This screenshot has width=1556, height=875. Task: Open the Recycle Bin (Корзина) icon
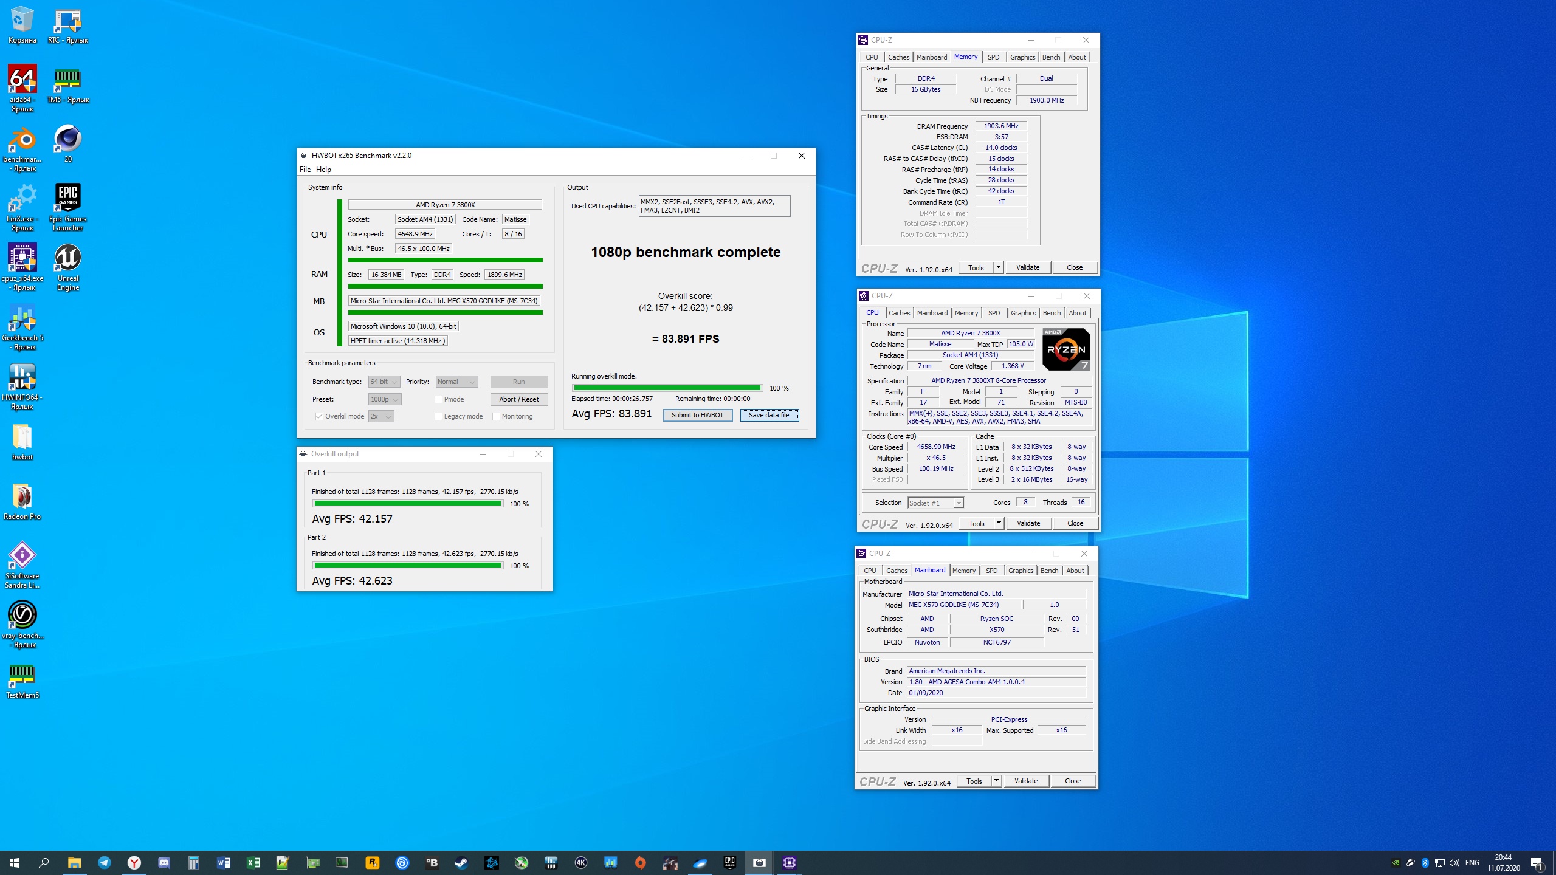22,24
